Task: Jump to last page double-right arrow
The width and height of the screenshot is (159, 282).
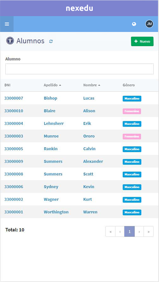Action: point(149,231)
